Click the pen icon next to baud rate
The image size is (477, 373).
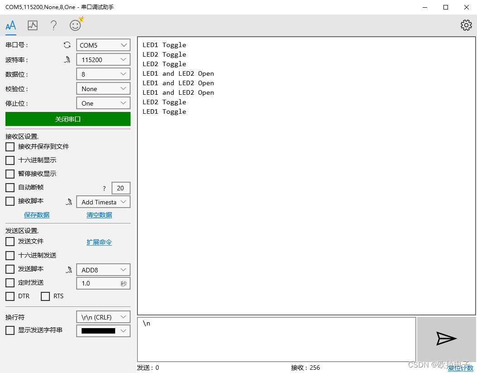click(x=67, y=59)
